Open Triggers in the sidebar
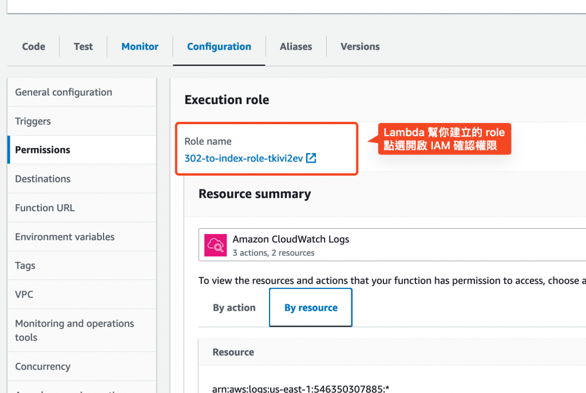 [x=33, y=121]
